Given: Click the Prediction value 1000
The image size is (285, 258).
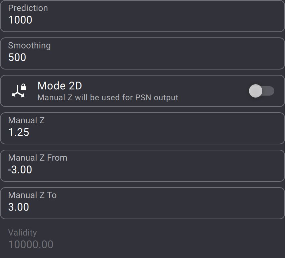Looking at the screenshot, I should [x=20, y=20].
